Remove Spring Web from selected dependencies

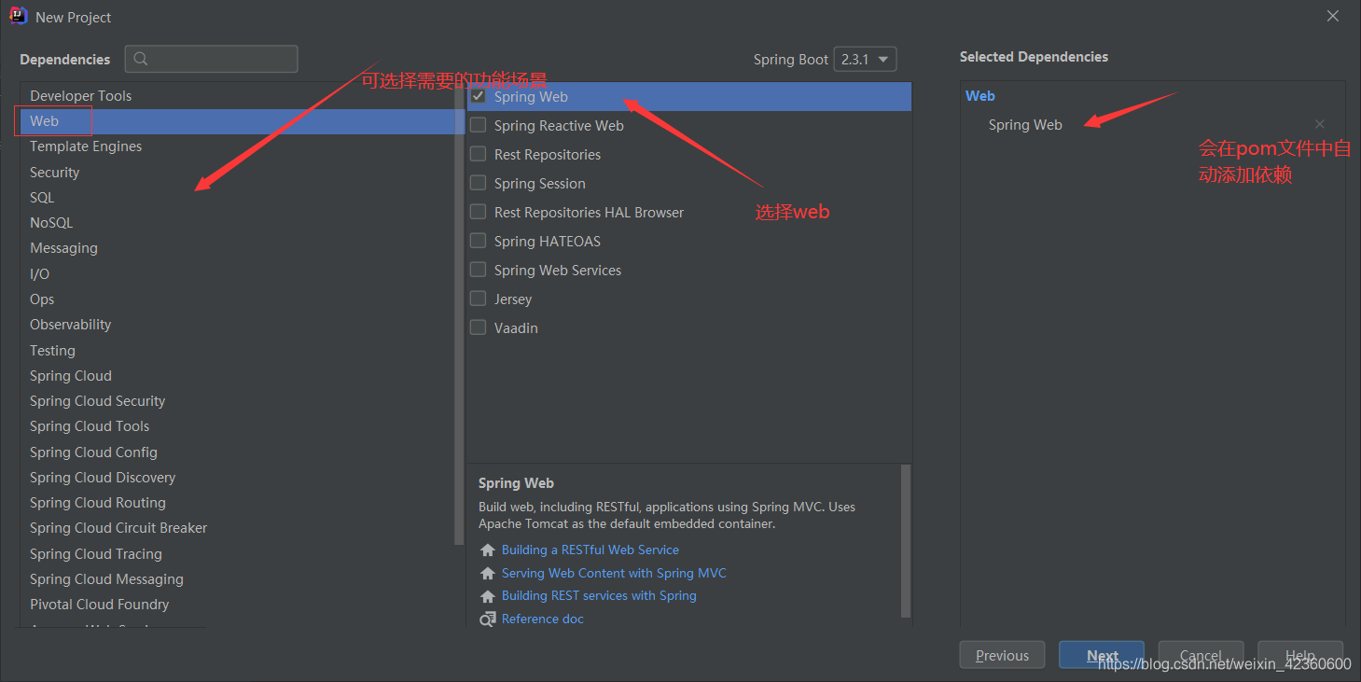(x=1319, y=124)
